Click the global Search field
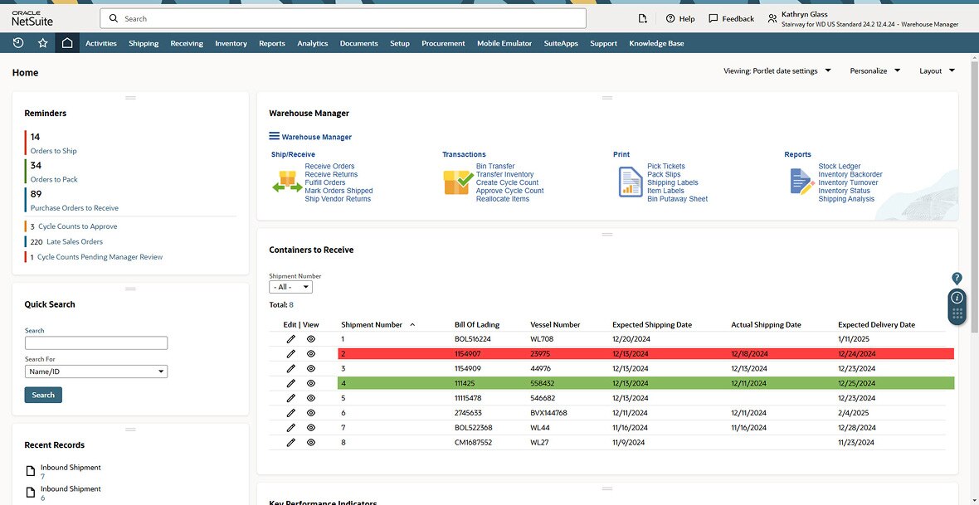979x505 pixels. pyautogui.click(x=343, y=18)
